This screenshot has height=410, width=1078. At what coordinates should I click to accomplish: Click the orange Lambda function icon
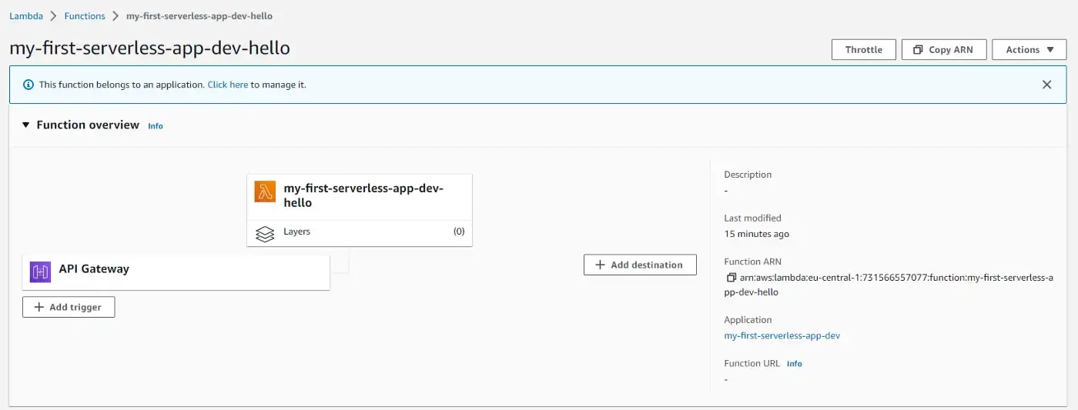pos(266,192)
